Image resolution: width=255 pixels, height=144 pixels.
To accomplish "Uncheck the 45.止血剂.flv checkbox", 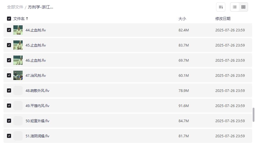I will (x=9, y=45).
